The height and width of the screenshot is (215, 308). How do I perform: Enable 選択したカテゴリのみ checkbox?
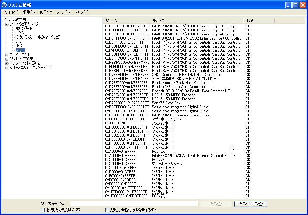(x=43, y=210)
